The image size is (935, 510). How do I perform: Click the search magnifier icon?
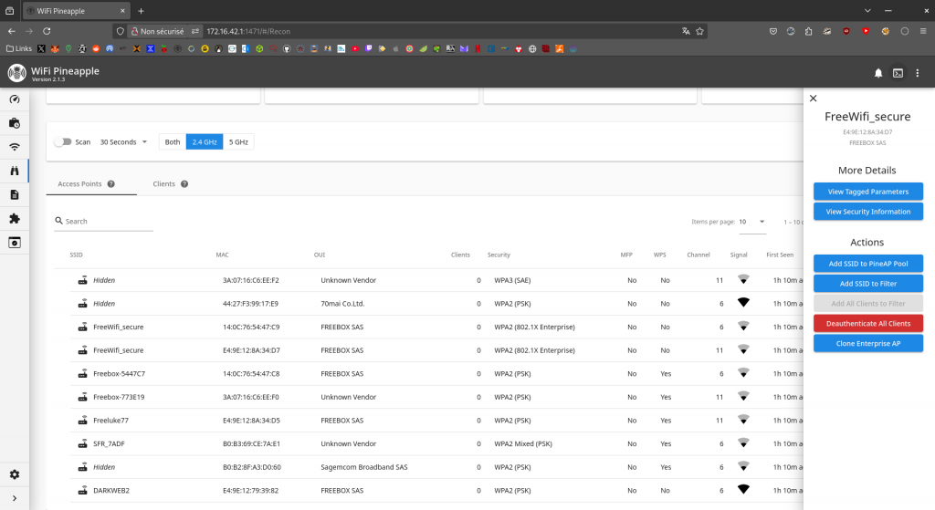pyautogui.click(x=59, y=221)
